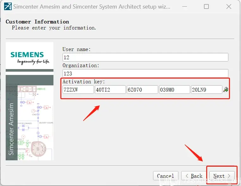Click 'Please enter your information.' text

click(54, 28)
